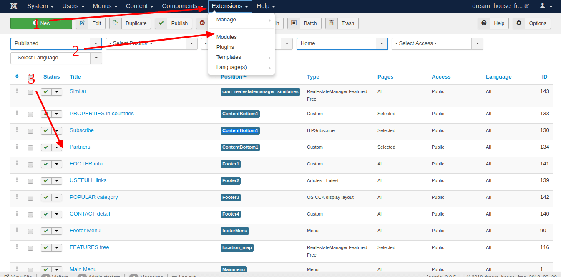Open the CONTACT detail module
Image resolution: width=561 pixels, height=277 pixels.
point(90,214)
